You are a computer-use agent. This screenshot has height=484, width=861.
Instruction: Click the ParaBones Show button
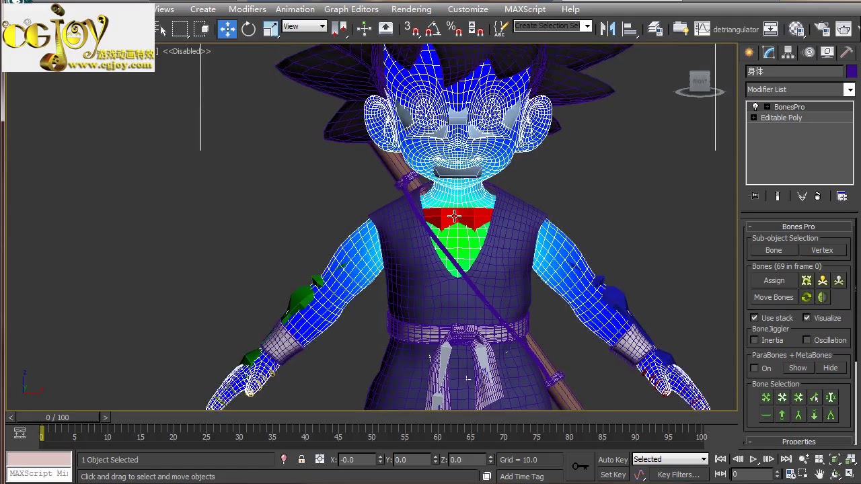click(x=798, y=368)
